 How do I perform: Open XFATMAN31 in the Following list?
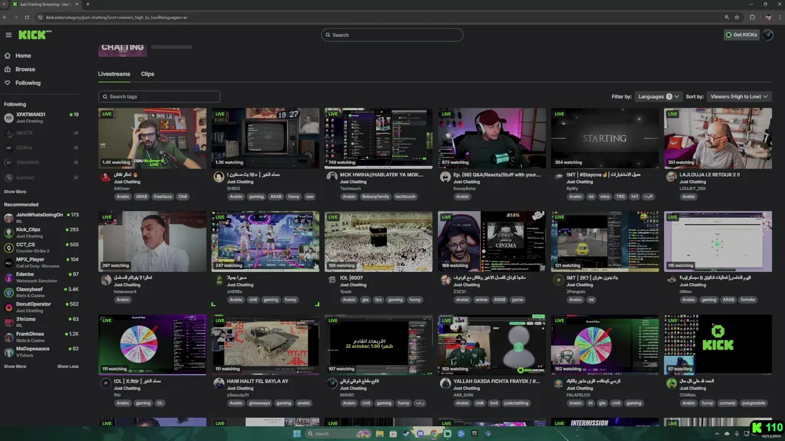[x=42, y=117]
